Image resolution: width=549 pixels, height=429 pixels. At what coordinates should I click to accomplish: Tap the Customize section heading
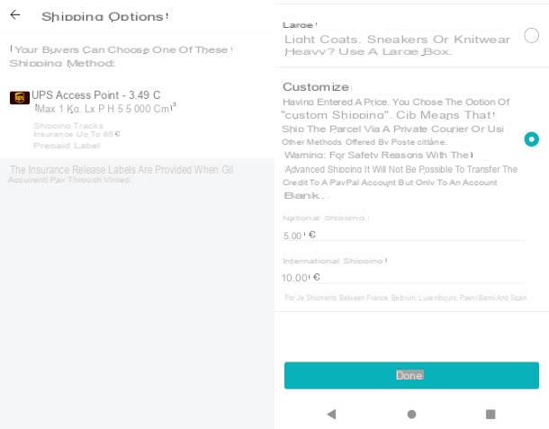[x=316, y=86]
